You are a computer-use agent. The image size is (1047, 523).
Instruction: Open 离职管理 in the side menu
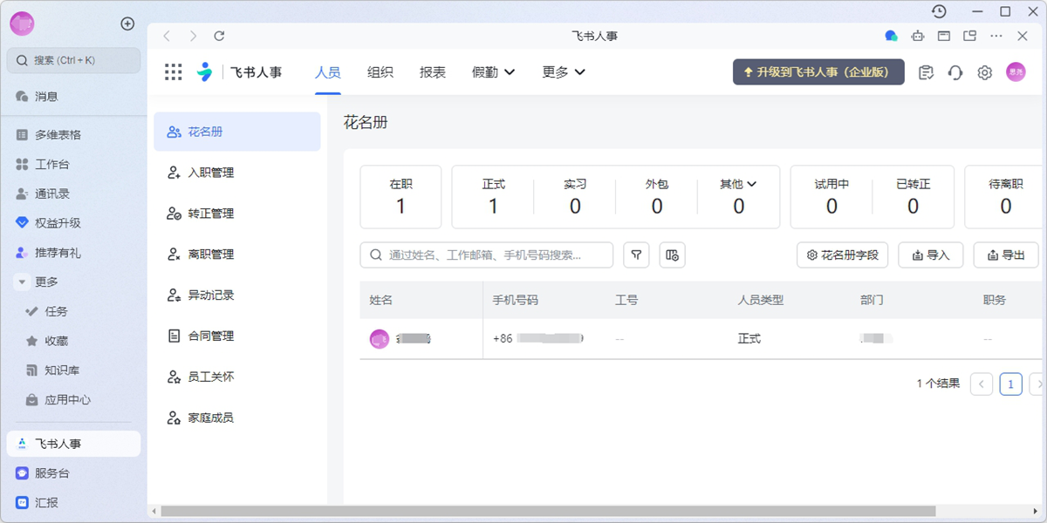click(x=237, y=255)
